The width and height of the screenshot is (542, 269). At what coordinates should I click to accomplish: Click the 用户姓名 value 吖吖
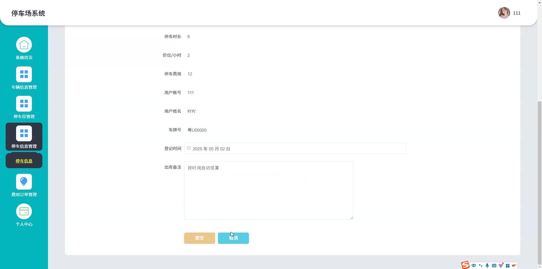(x=192, y=111)
